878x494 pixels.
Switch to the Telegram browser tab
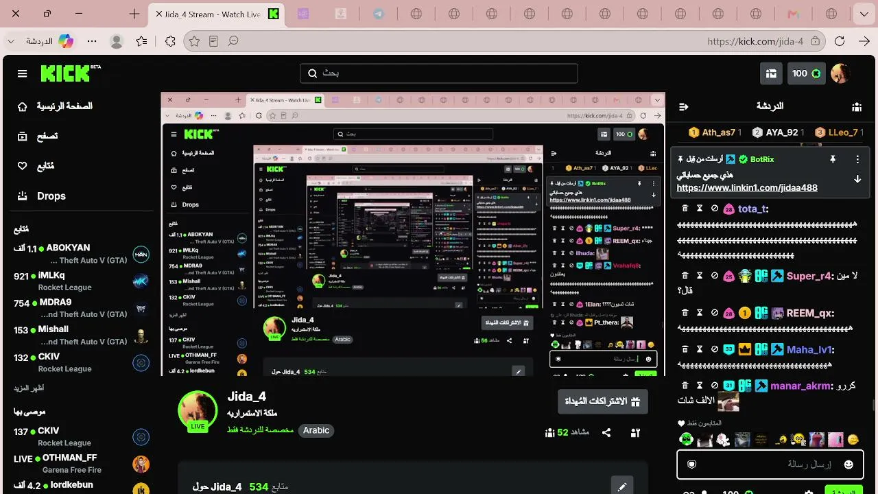tap(379, 14)
